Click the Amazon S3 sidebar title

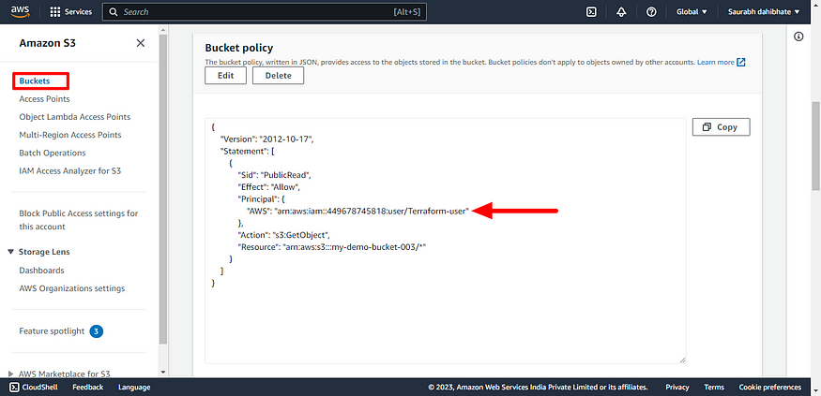pyautogui.click(x=47, y=43)
